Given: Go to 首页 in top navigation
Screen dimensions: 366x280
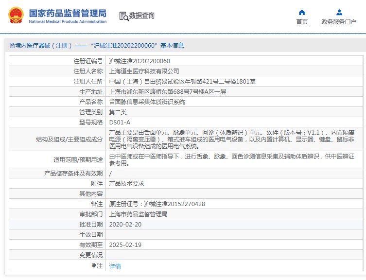Looking at the screenshot, I should pyautogui.click(x=302, y=21).
